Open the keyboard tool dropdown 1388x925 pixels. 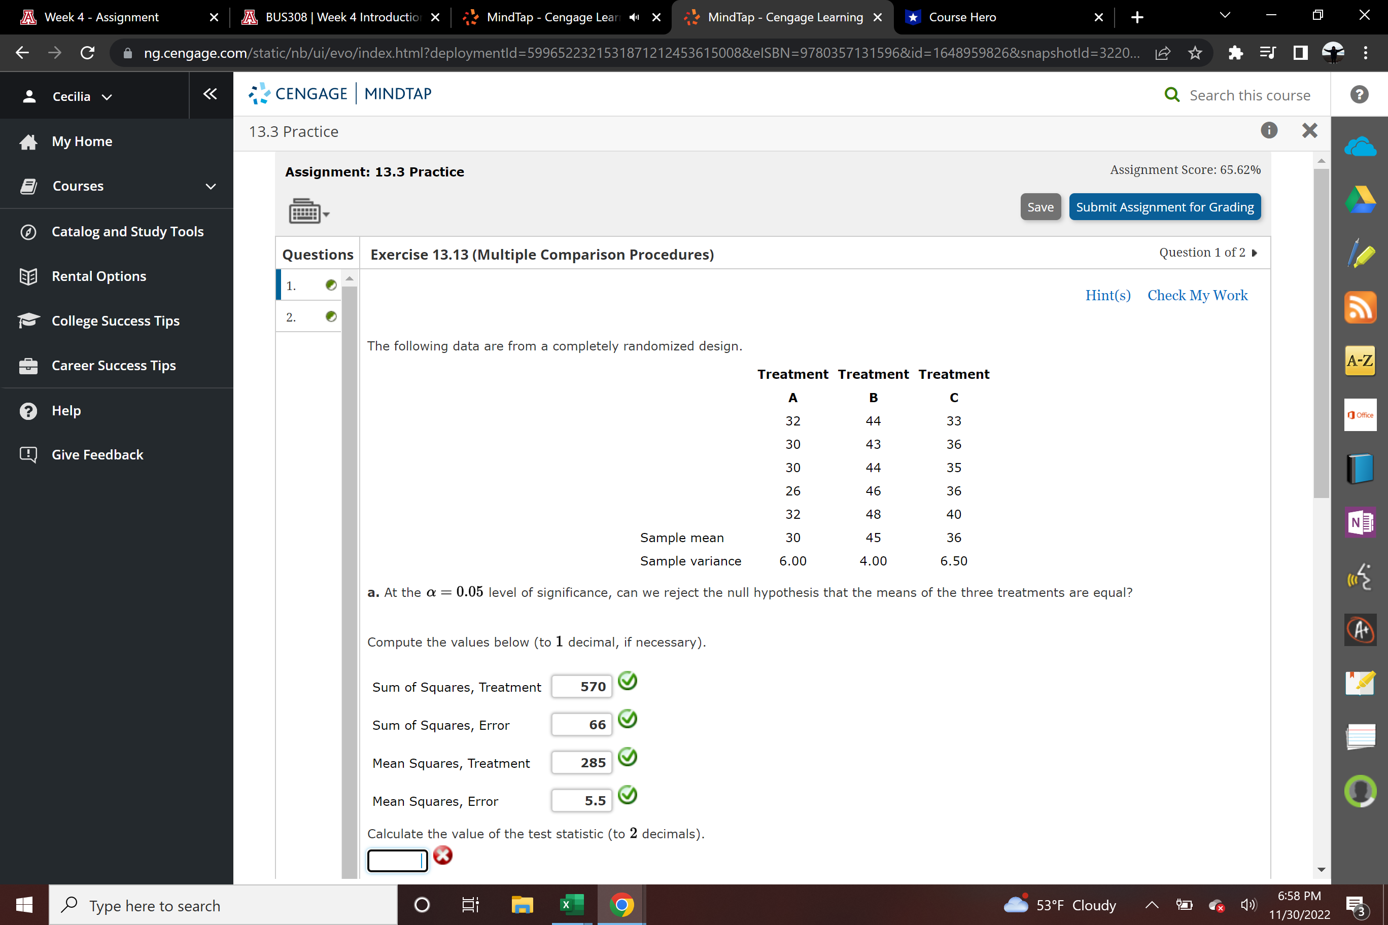tap(308, 211)
